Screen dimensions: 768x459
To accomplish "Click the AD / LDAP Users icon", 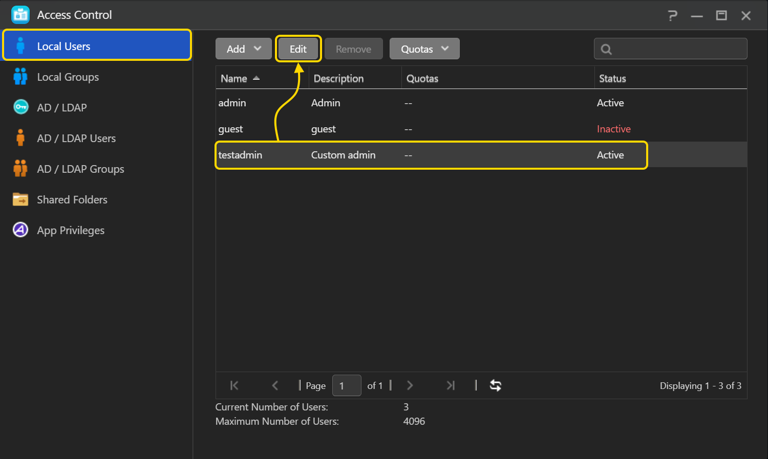I will (20, 138).
